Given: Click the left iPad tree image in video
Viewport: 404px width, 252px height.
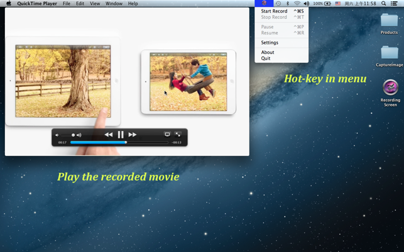Looking at the screenshot, I should pos(63,81).
